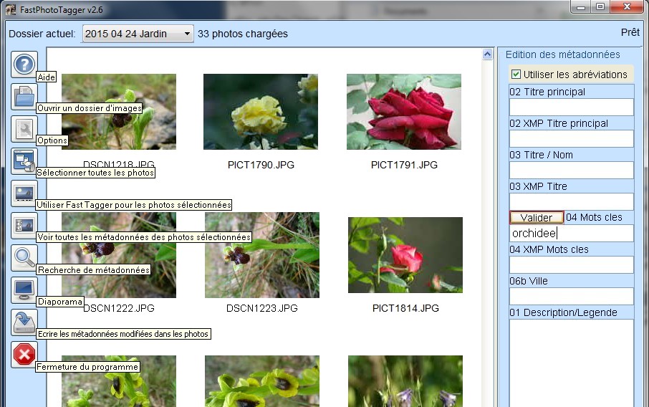The width and height of the screenshot is (649, 407).
Task: Minimize the FastPhotoTagger window
Action: (581, 7)
